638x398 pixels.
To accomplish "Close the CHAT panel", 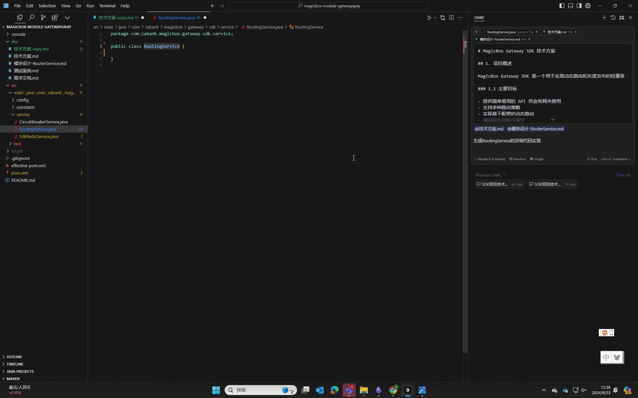I will tap(630, 18).
